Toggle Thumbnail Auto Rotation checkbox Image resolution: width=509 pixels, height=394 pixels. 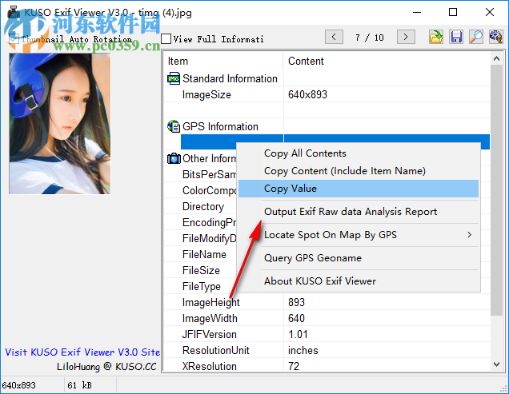click(x=14, y=39)
